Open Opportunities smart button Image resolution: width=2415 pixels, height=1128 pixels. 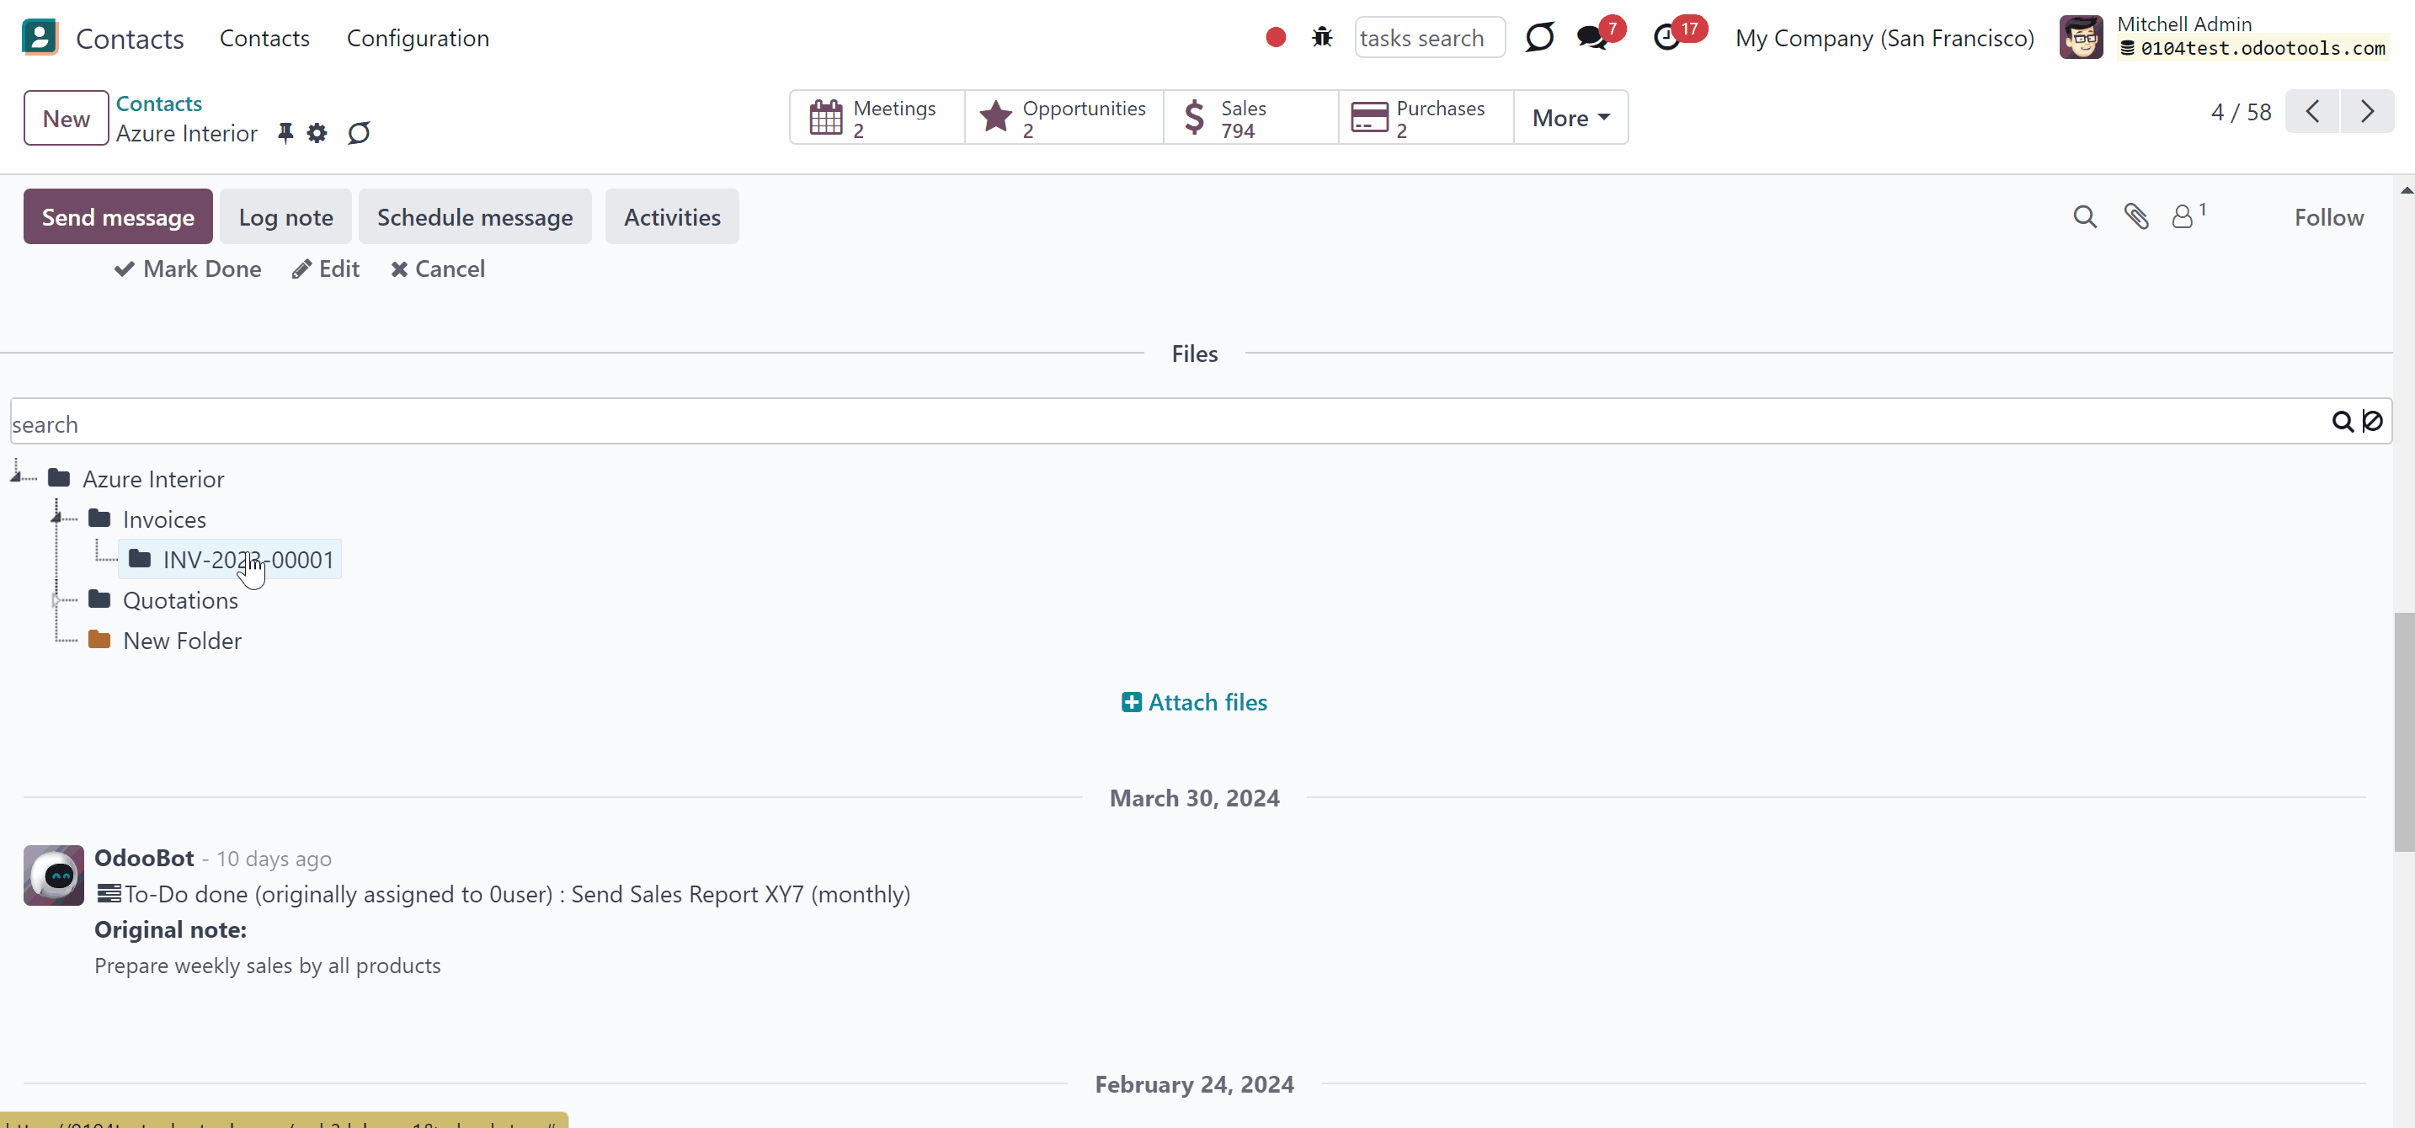[1064, 118]
